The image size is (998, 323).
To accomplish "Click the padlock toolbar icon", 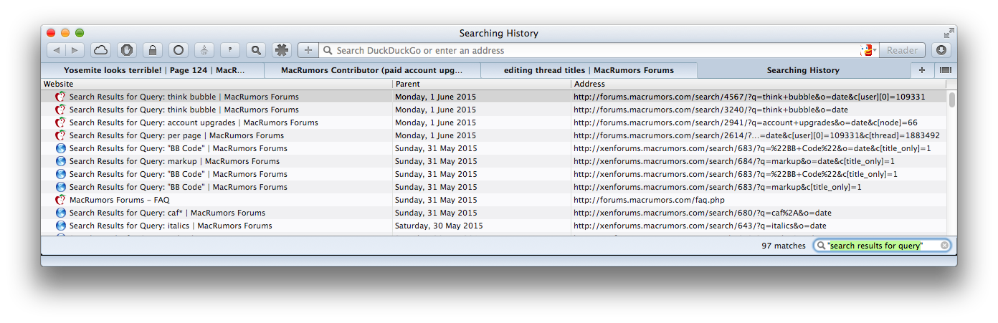I will 152,50.
